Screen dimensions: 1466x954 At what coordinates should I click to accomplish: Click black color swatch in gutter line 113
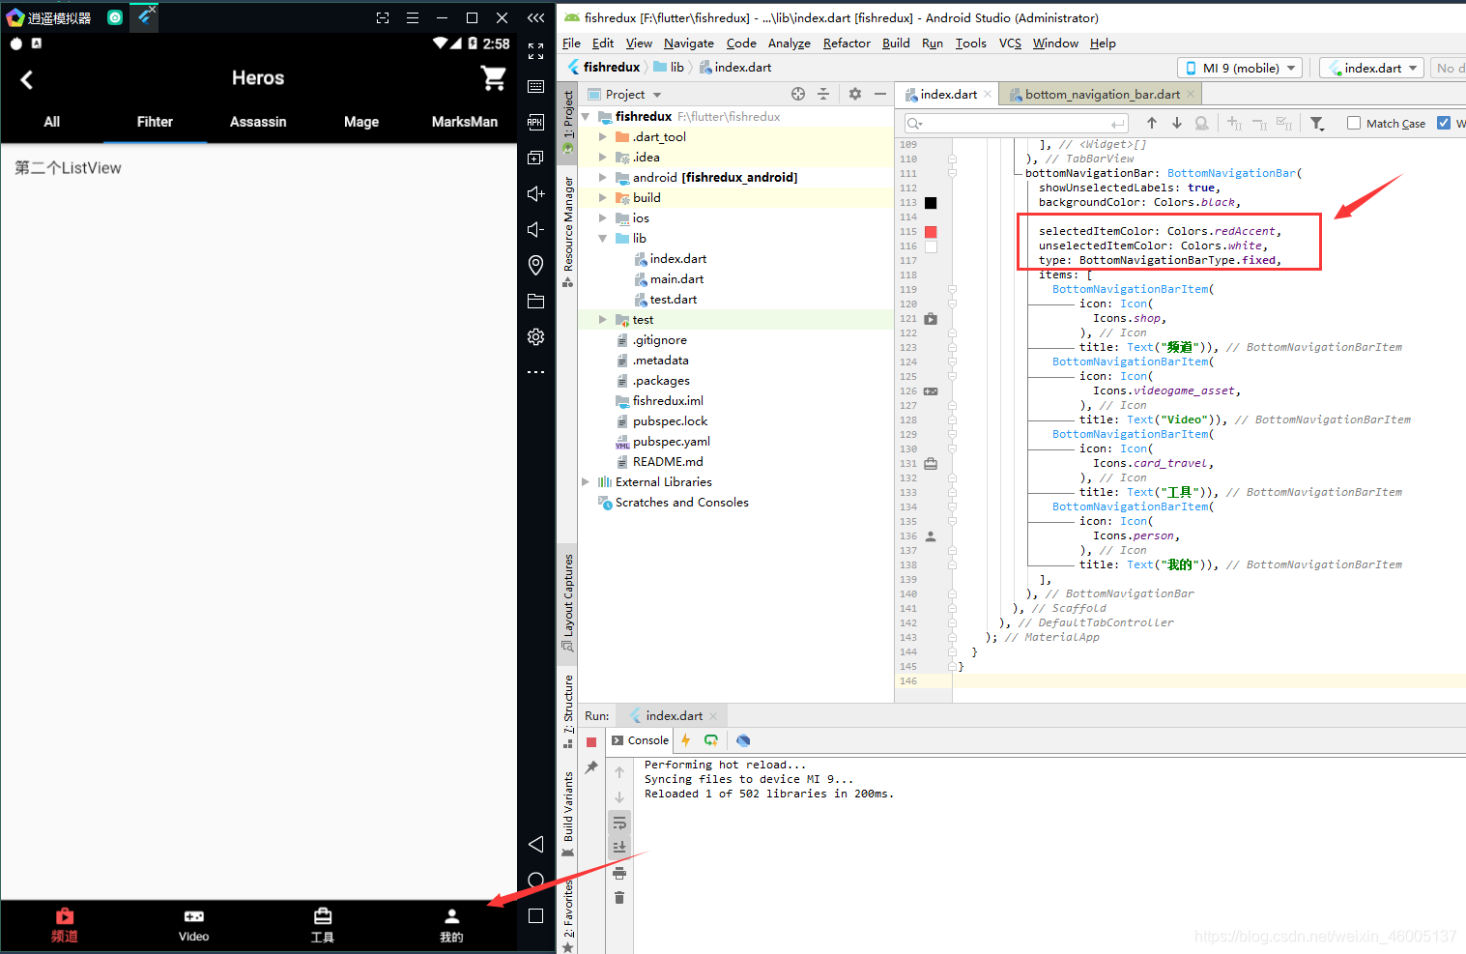931,203
